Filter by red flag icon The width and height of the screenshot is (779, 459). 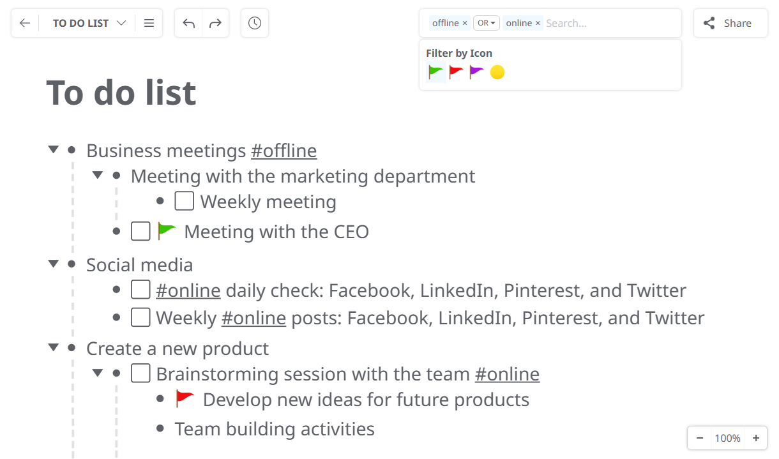456,72
